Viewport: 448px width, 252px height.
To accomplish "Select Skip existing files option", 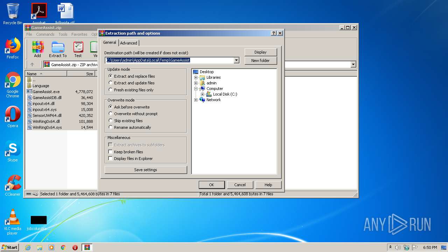I will tap(126, 121).
